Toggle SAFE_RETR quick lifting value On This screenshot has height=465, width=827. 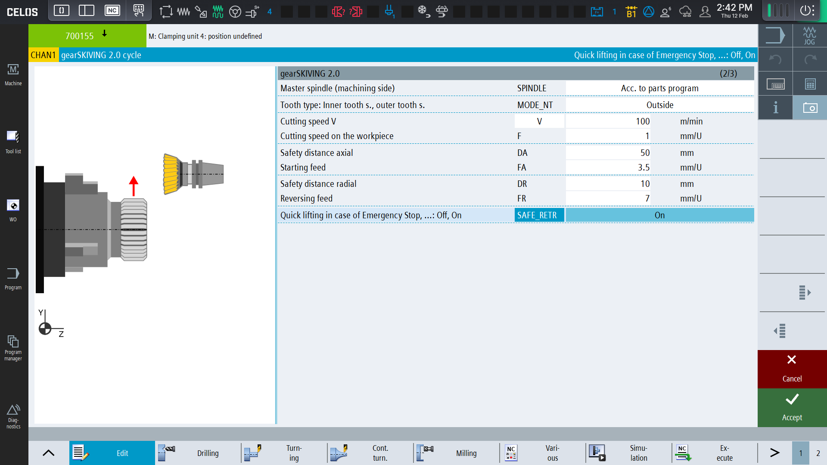(x=659, y=215)
